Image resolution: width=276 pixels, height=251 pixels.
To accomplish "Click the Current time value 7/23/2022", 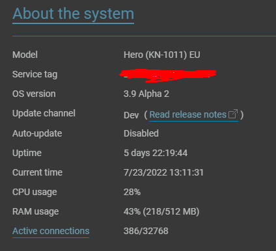I will [x=163, y=173].
